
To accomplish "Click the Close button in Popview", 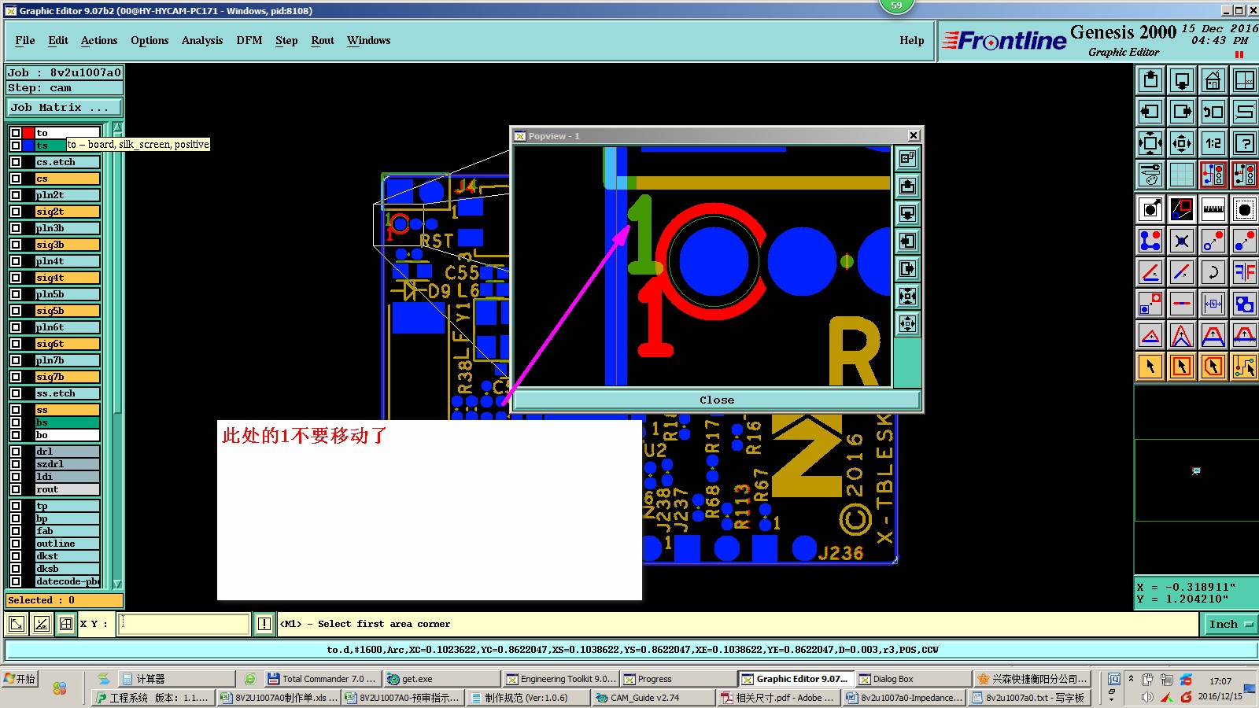I will (x=717, y=400).
